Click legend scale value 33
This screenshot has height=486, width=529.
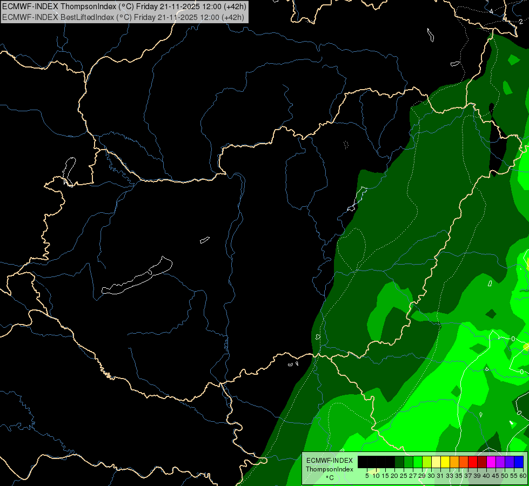tap(450, 476)
